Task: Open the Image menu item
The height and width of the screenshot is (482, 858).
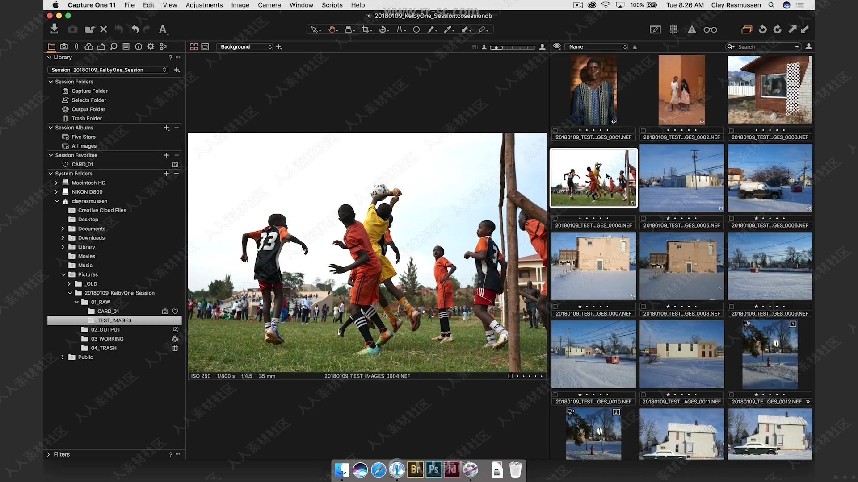Action: [x=240, y=5]
